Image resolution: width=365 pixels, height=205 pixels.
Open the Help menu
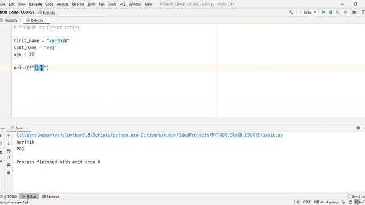pyautogui.click(x=148, y=4)
